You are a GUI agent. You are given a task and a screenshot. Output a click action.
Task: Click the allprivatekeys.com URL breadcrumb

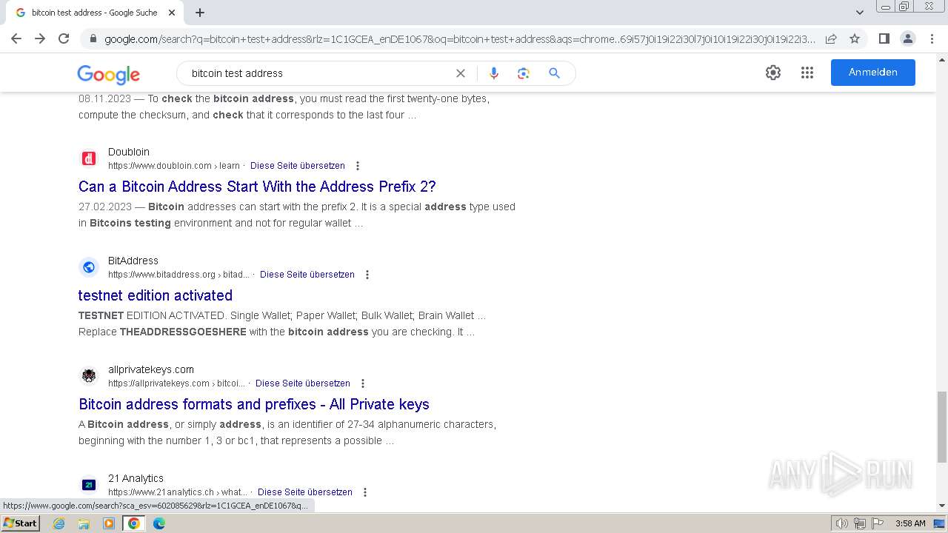click(176, 383)
